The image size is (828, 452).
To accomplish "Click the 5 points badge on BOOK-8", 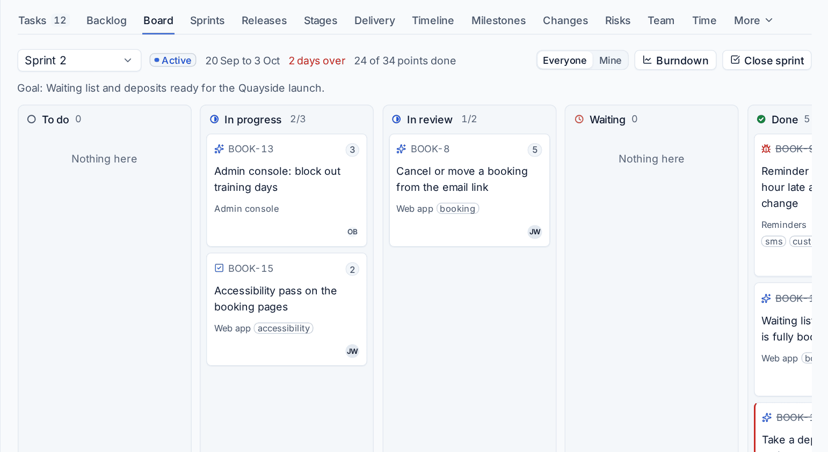I will click(x=535, y=150).
